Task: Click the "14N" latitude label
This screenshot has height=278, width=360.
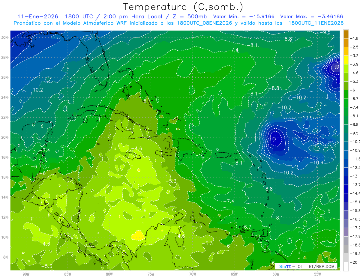Action: pyautogui.click(x=5, y=197)
